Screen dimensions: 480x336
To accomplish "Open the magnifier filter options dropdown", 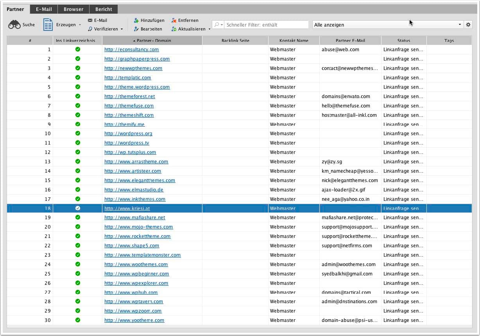I will [219, 25].
